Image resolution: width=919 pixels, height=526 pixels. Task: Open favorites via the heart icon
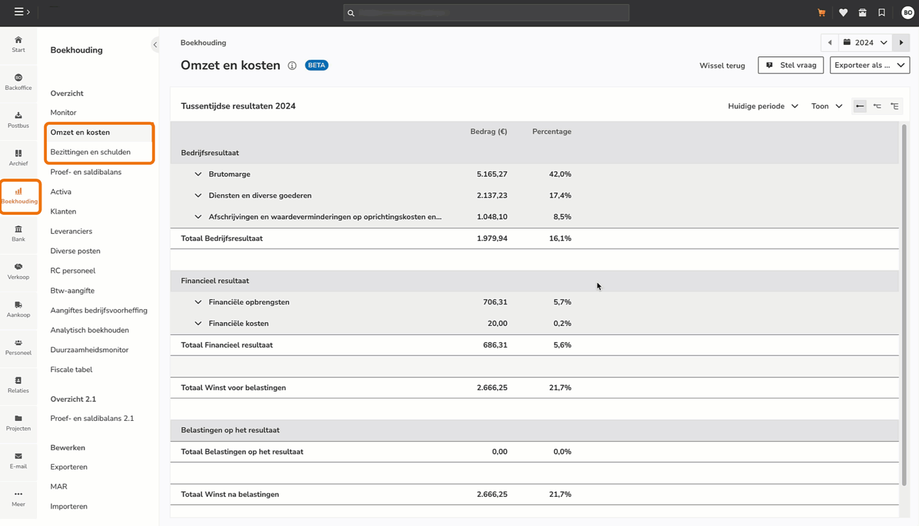tap(843, 13)
